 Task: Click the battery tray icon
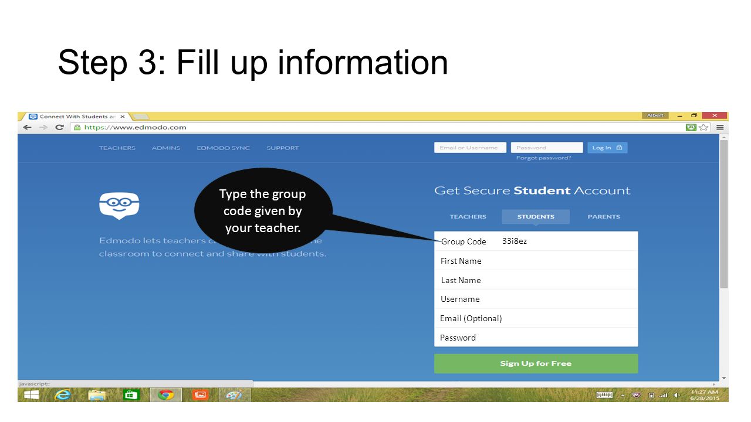[651, 395]
